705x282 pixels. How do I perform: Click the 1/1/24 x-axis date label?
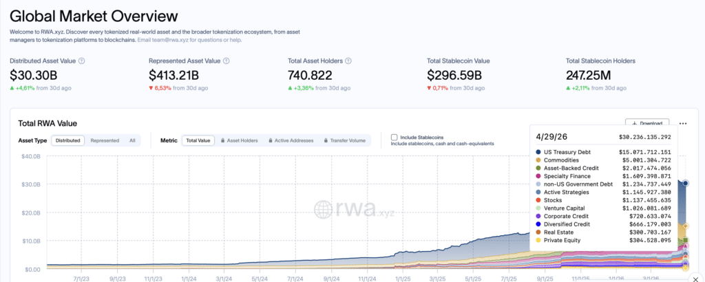pos(189,278)
